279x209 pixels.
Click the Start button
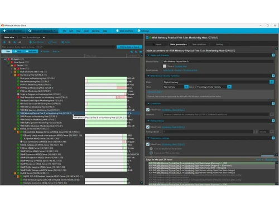pos(7,51)
